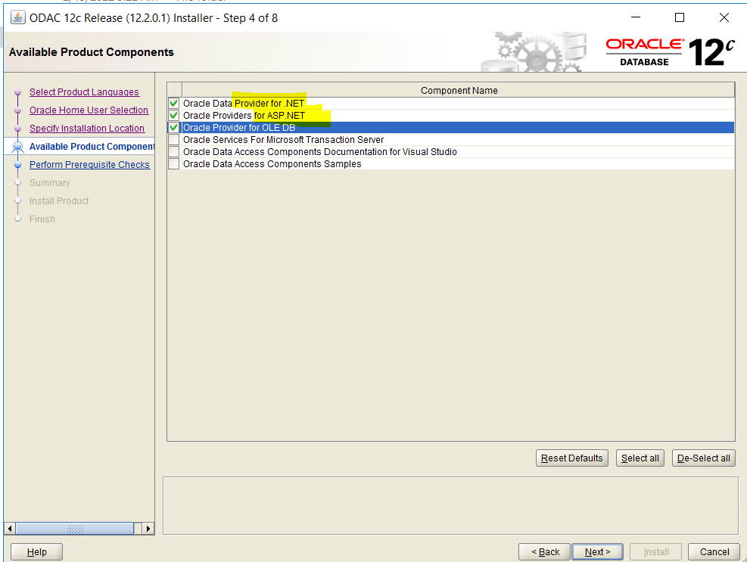Jump to Perform Prerequisite Checks step
The width and height of the screenshot is (747, 562).
tap(89, 164)
